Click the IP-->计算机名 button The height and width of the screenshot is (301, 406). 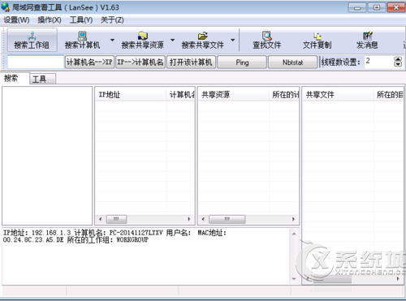[140, 62]
